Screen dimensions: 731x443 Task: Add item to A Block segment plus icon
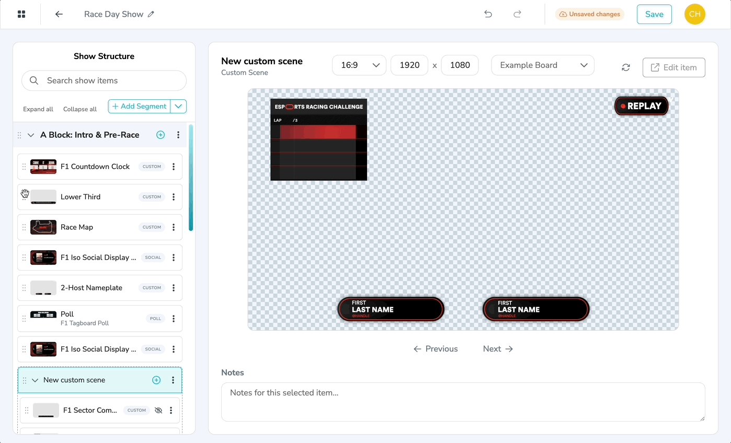[161, 135]
